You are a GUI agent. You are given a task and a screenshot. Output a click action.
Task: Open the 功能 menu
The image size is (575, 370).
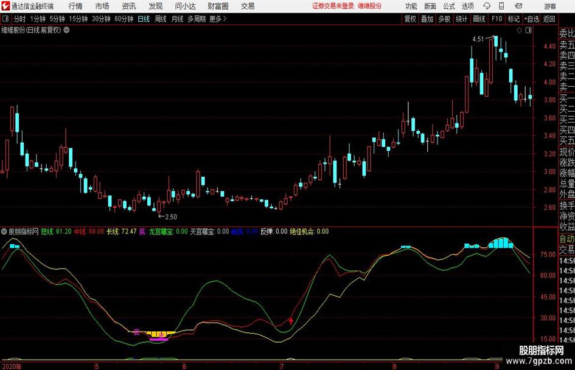411,6
